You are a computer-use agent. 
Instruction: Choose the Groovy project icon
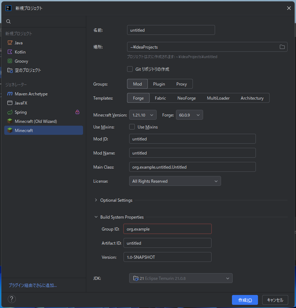[10, 61]
